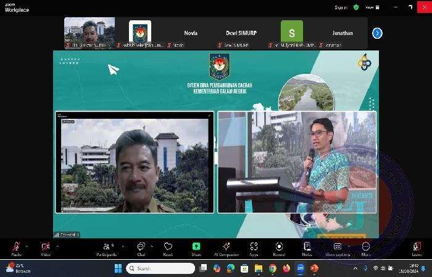Click Sign in at the top

point(340,7)
